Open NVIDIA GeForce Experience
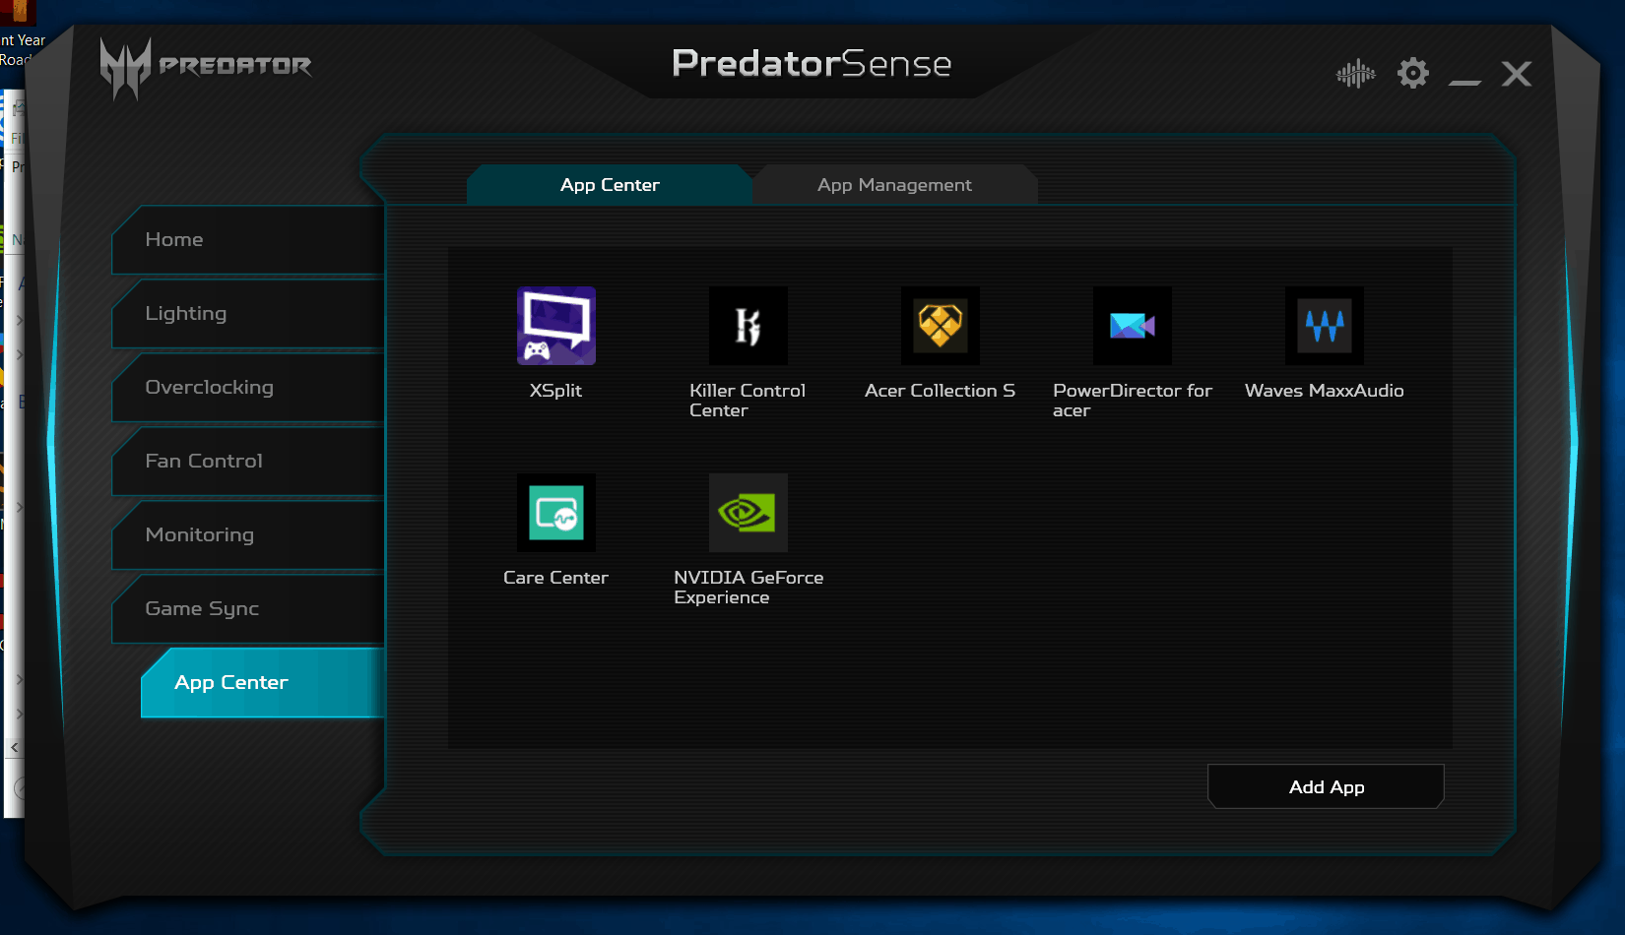This screenshot has height=935, width=1625. click(747, 513)
